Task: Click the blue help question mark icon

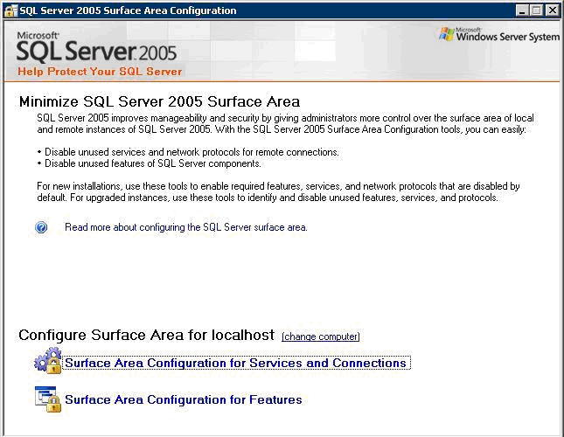Action: click(x=41, y=227)
